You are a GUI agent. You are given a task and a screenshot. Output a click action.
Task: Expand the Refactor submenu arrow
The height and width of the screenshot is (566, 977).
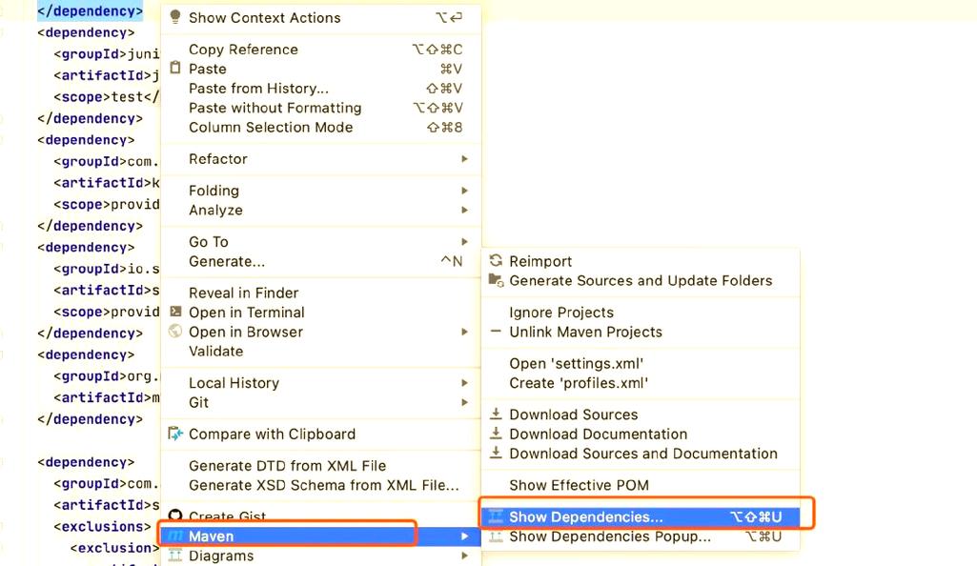464,159
